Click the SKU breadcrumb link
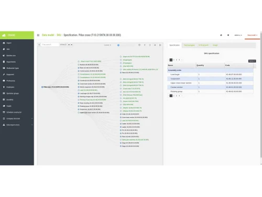262x197 pixels. point(59,35)
